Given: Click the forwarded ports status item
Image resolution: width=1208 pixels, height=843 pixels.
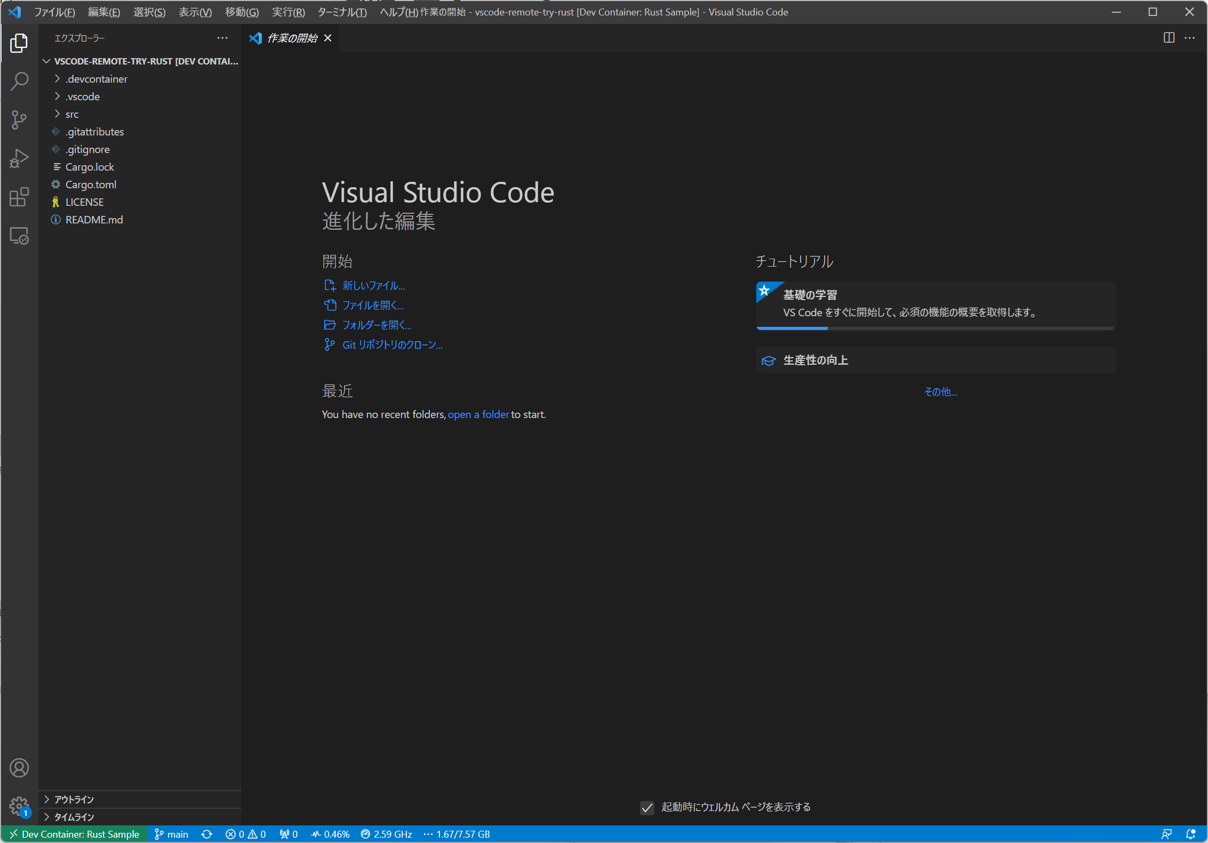Looking at the screenshot, I should [x=289, y=834].
